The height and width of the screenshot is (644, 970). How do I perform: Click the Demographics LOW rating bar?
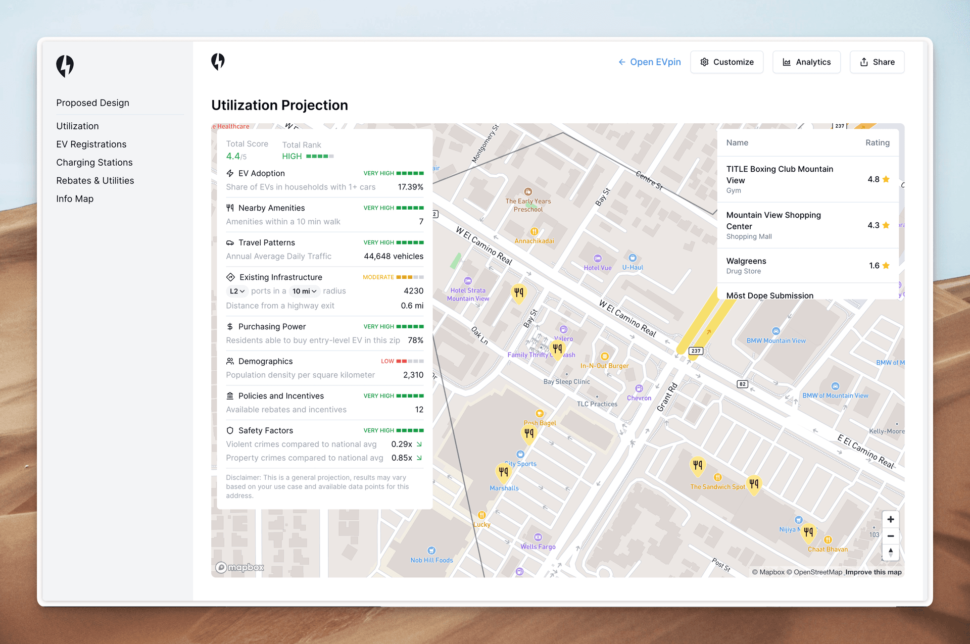(410, 361)
